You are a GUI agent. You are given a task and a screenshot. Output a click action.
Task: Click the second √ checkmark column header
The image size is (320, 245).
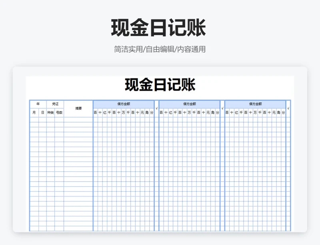(x=222, y=108)
